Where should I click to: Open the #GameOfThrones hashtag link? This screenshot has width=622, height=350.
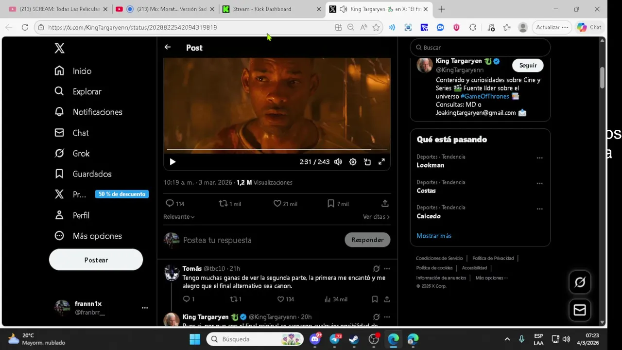coord(485,96)
